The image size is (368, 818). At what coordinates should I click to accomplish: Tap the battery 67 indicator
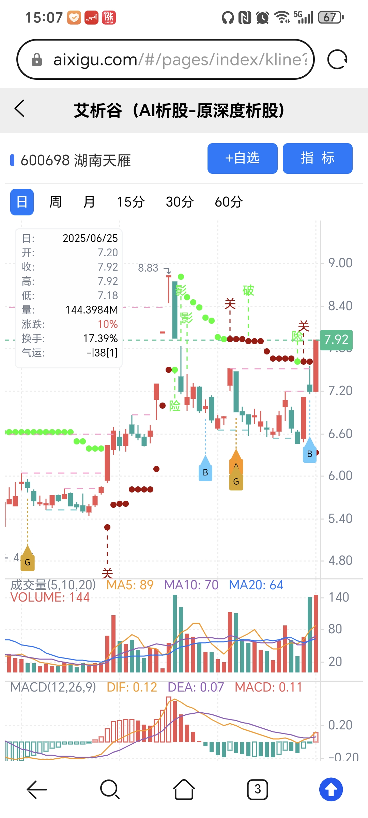tap(331, 17)
